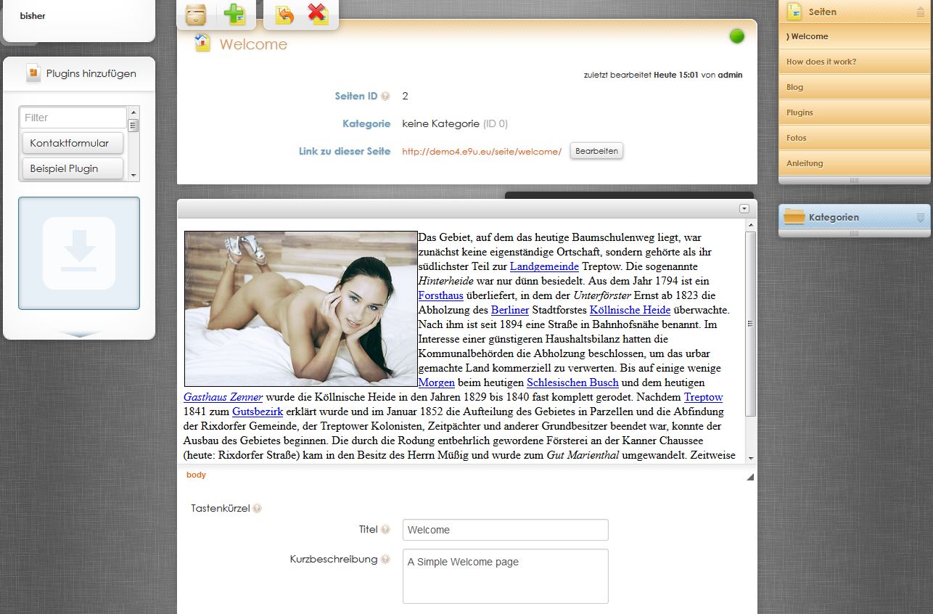Open the editor toolbar dropdown arrow
The image size is (933, 614).
pos(744,208)
